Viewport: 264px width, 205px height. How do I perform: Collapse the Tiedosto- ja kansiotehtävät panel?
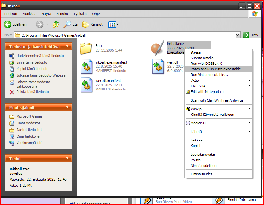[67, 47]
